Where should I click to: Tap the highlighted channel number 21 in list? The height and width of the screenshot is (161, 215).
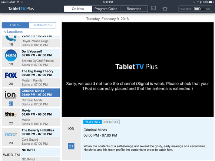[11, 104]
